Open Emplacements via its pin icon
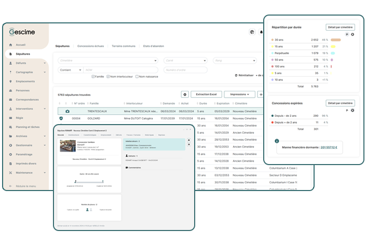366x244 pixels. [x=11, y=82]
